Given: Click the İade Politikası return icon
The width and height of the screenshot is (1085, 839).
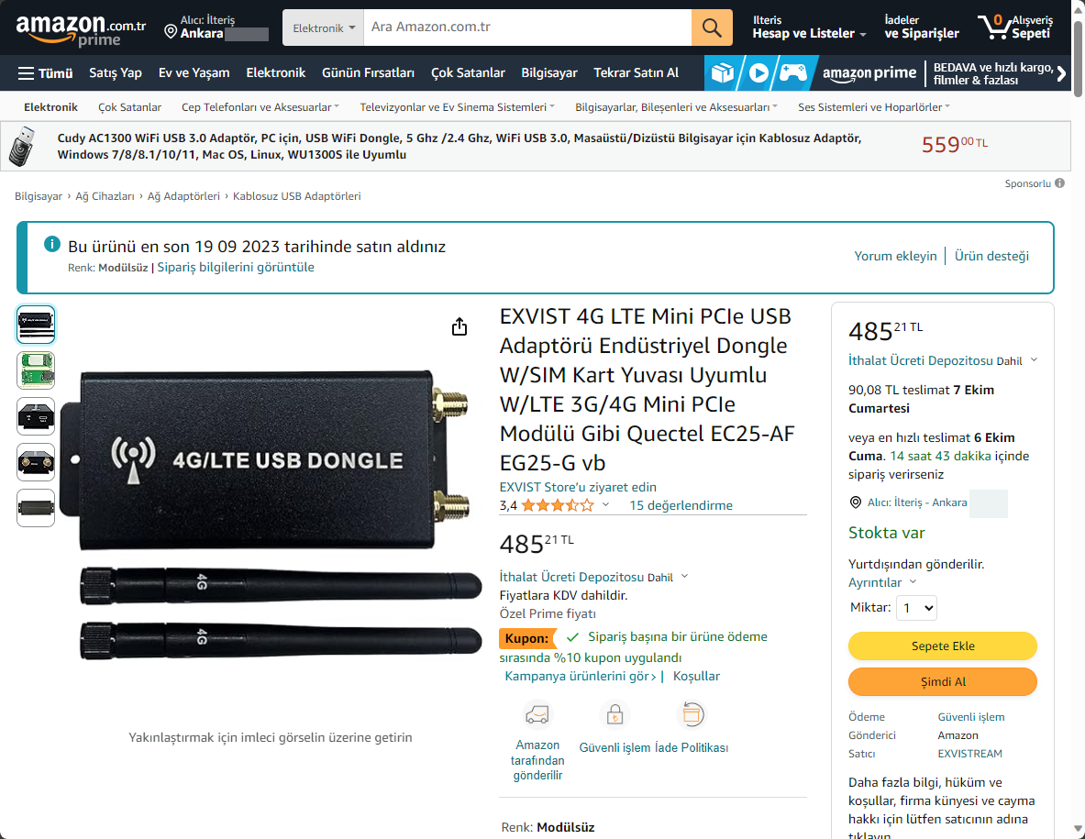Looking at the screenshot, I should pyautogui.click(x=692, y=714).
